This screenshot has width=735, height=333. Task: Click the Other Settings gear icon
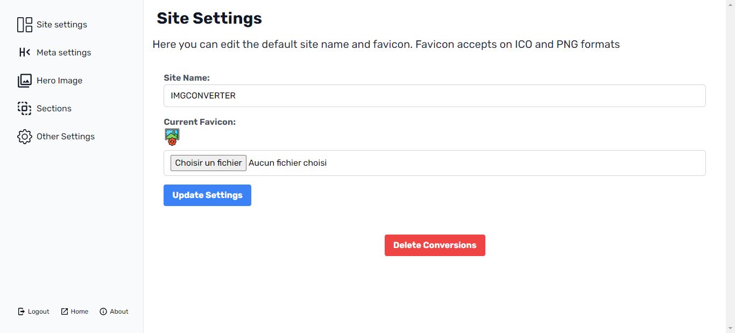(25, 137)
